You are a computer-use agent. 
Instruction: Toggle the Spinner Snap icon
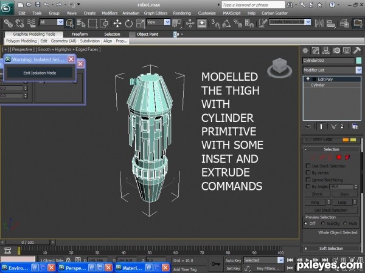pyautogui.click(x=249, y=23)
